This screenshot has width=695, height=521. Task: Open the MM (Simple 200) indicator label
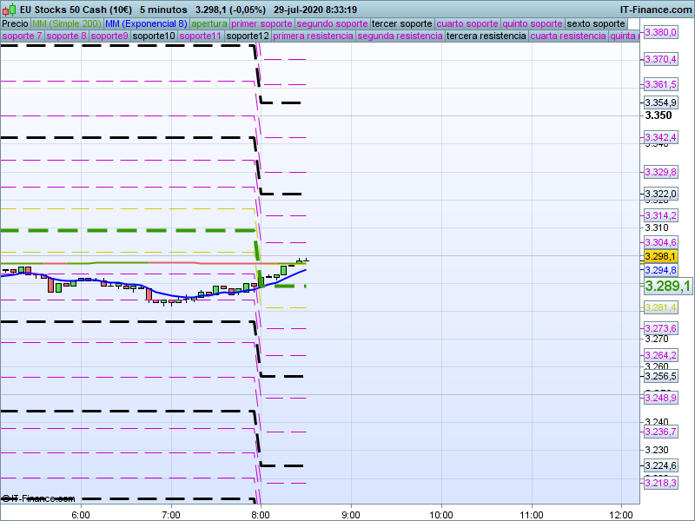[x=65, y=23]
